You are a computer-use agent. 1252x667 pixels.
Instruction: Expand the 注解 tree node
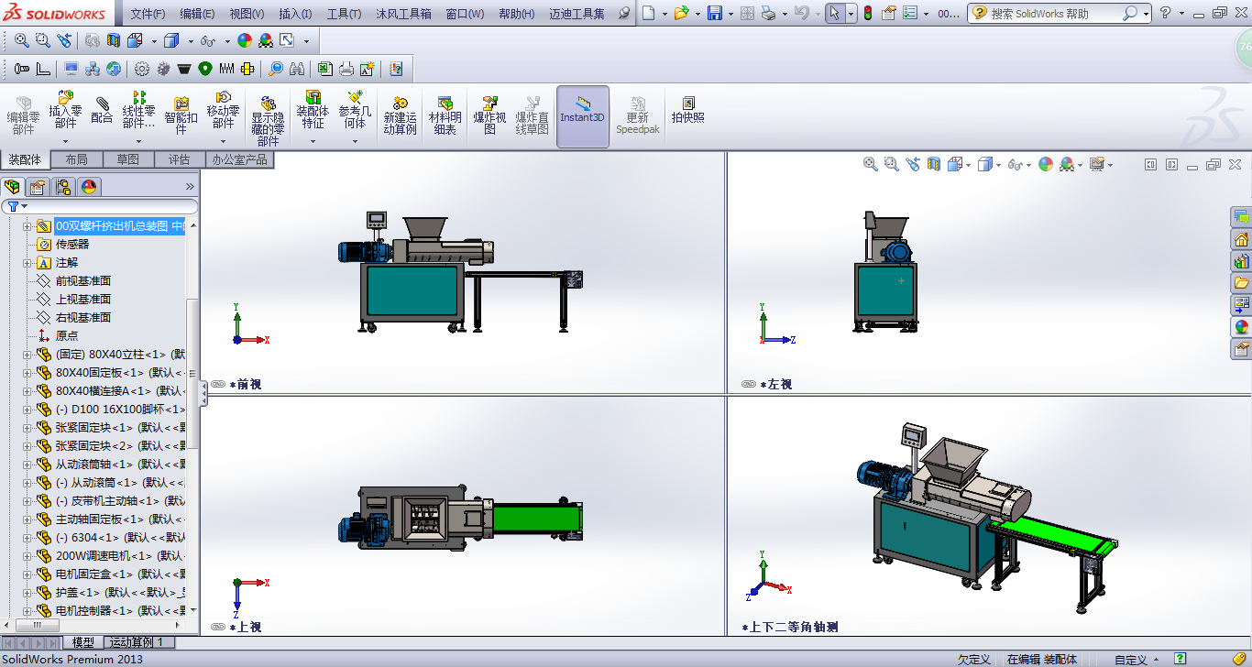(x=27, y=263)
